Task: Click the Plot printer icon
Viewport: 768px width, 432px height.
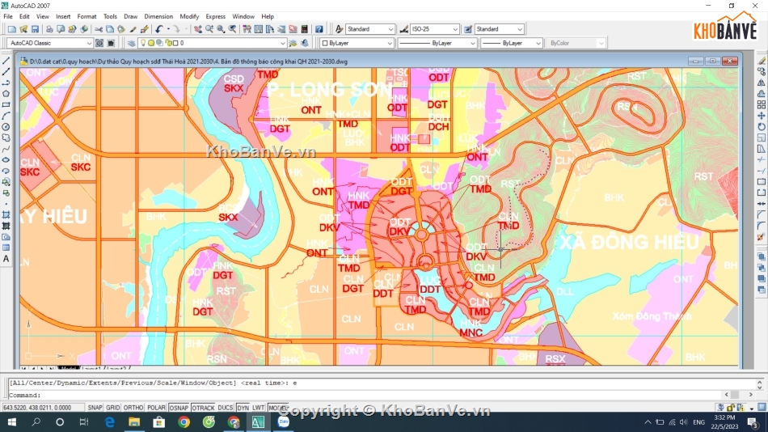Action: (x=49, y=29)
